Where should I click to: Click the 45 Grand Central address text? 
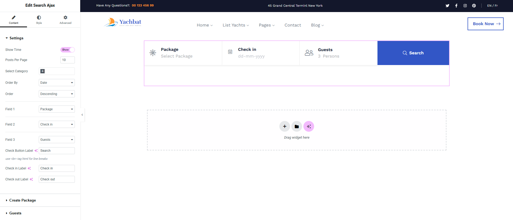pos(295,6)
